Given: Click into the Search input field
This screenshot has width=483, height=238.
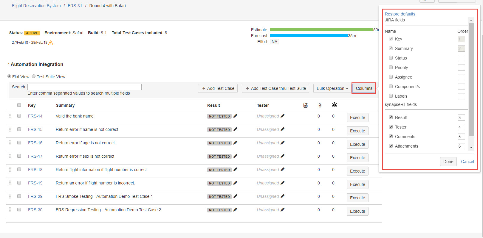Looking at the screenshot, I should [84, 87].
